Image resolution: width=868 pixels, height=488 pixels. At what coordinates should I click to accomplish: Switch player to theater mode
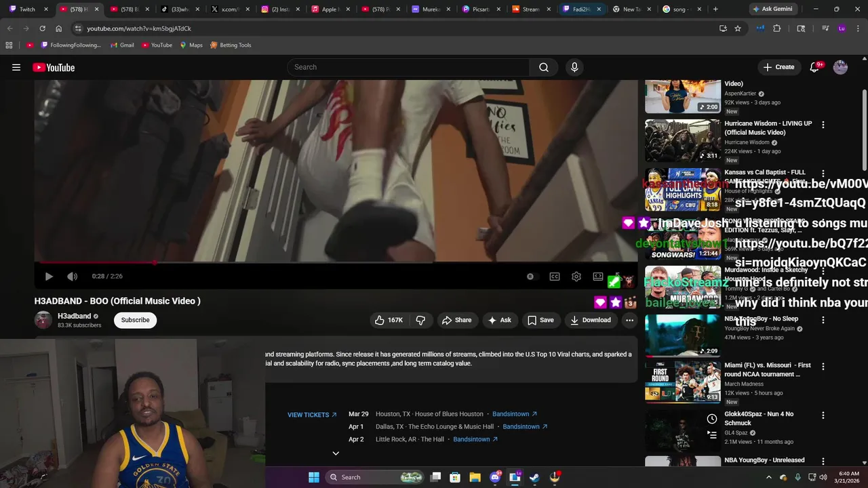[x=598, y=277]
